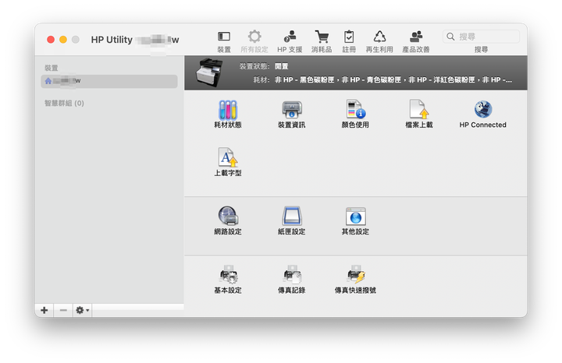
Task: Click 智慧群組 (0) smart groups header
Action: pyautogui.click(x=64, y=104)
